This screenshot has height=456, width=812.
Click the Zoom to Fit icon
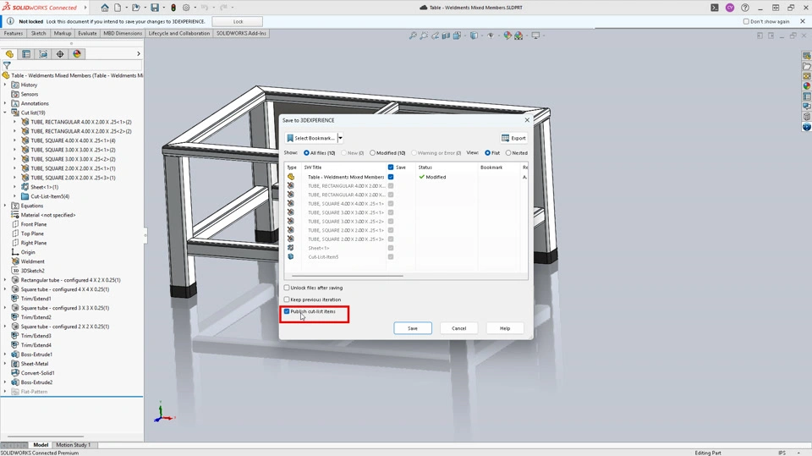click(413, 36)
